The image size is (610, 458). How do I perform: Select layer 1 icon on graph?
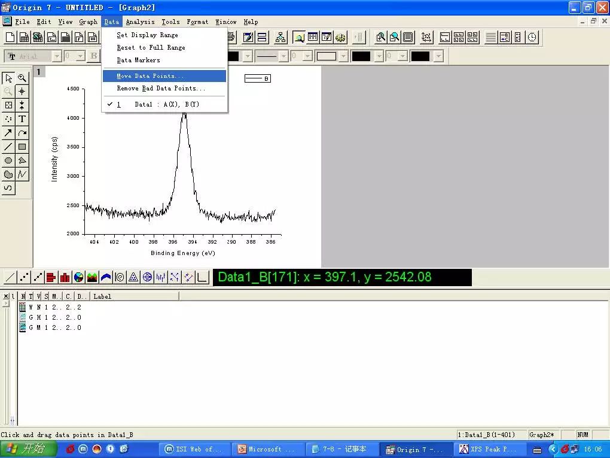[x=39, y=72]
